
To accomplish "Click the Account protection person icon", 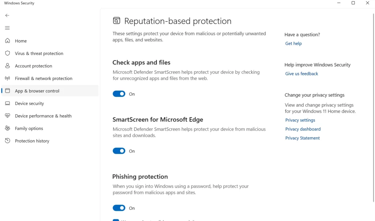I will point(7,66).
